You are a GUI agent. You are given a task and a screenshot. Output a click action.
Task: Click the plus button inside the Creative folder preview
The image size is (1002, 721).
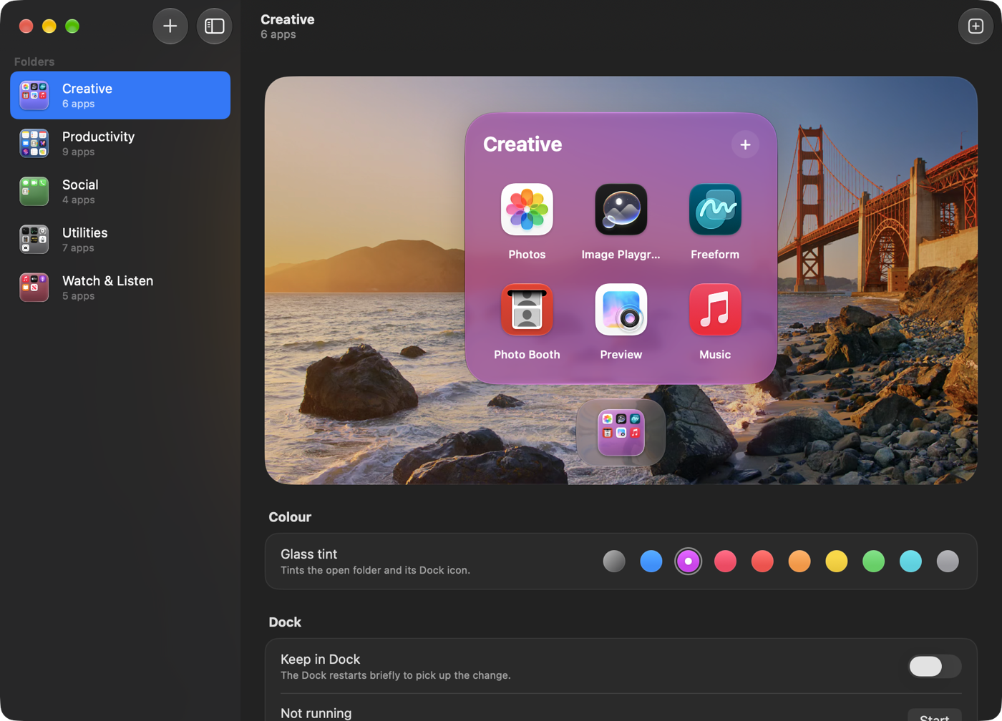(745, 144)
